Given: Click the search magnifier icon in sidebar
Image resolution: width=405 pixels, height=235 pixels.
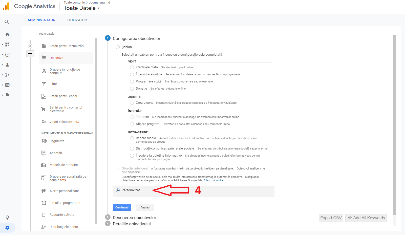Looking at the screenshot, I should (7, 22).
